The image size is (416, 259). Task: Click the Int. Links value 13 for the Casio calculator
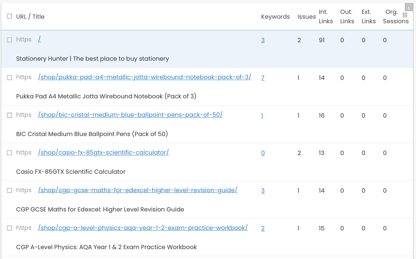pyautogui.click(x=321, y=153)
